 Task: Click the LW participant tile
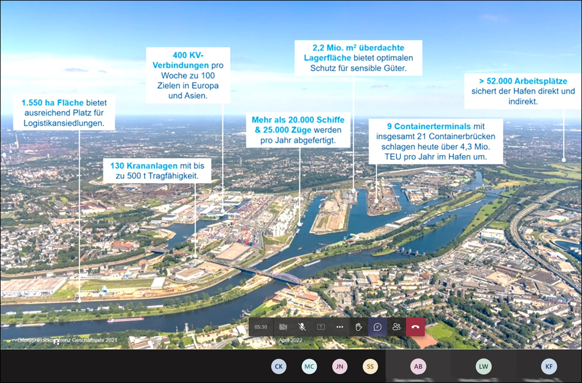pyautogui.click(x=483, y=366)
